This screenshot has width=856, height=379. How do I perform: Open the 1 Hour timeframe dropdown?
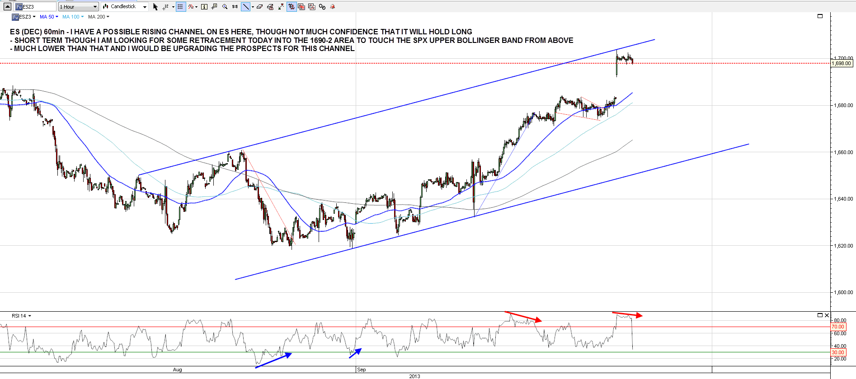(x=78, y=7)
